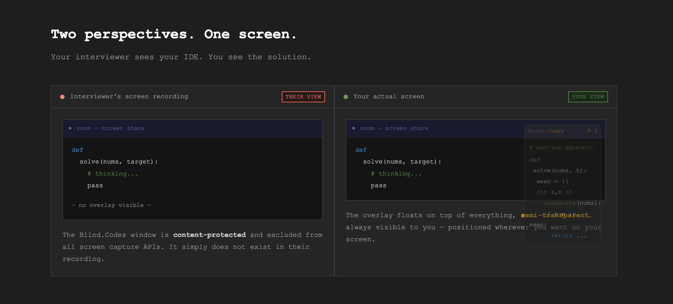
Task: Click "zoom — screen share" in your actual screen panel
Action: click(394, 128)
